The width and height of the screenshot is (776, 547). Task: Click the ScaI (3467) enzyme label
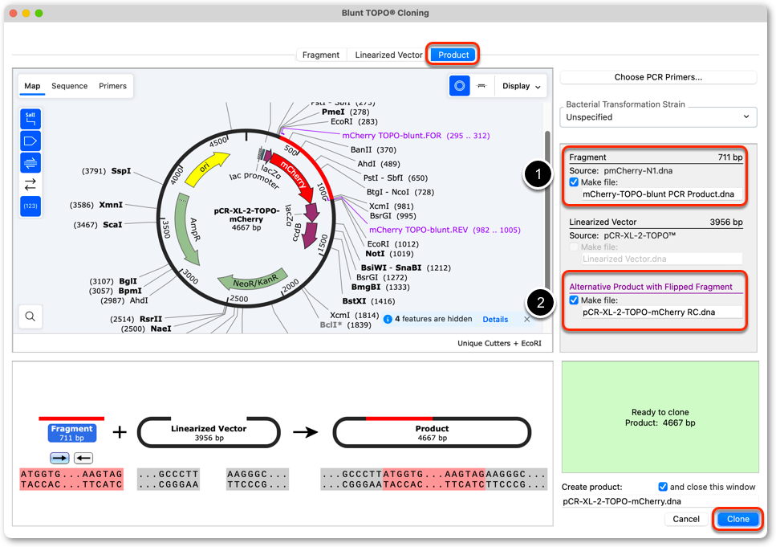(x=97, y=225)
